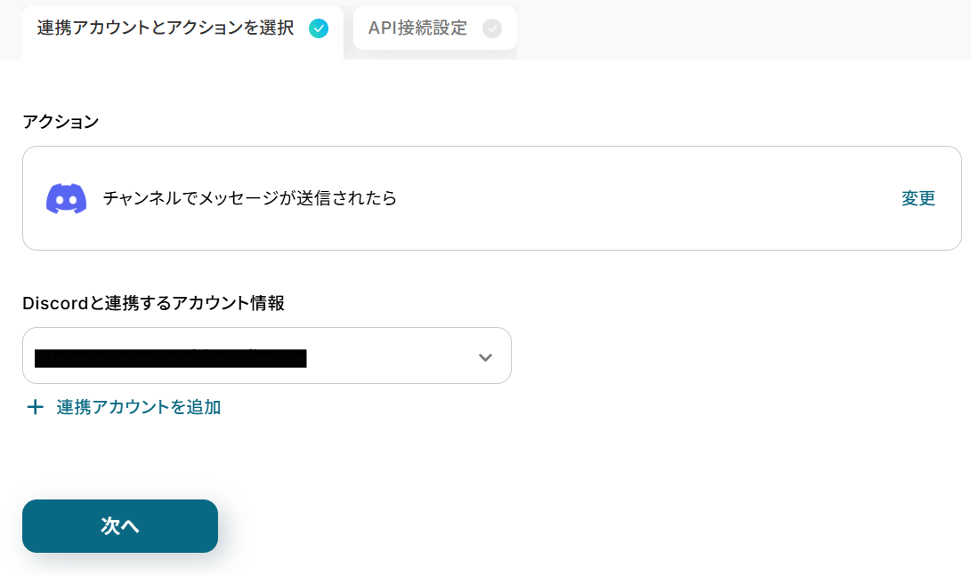Screen dimensions: 971x575
Task: Click the teal checkmark on the first tab
Action: pos(318,28)
